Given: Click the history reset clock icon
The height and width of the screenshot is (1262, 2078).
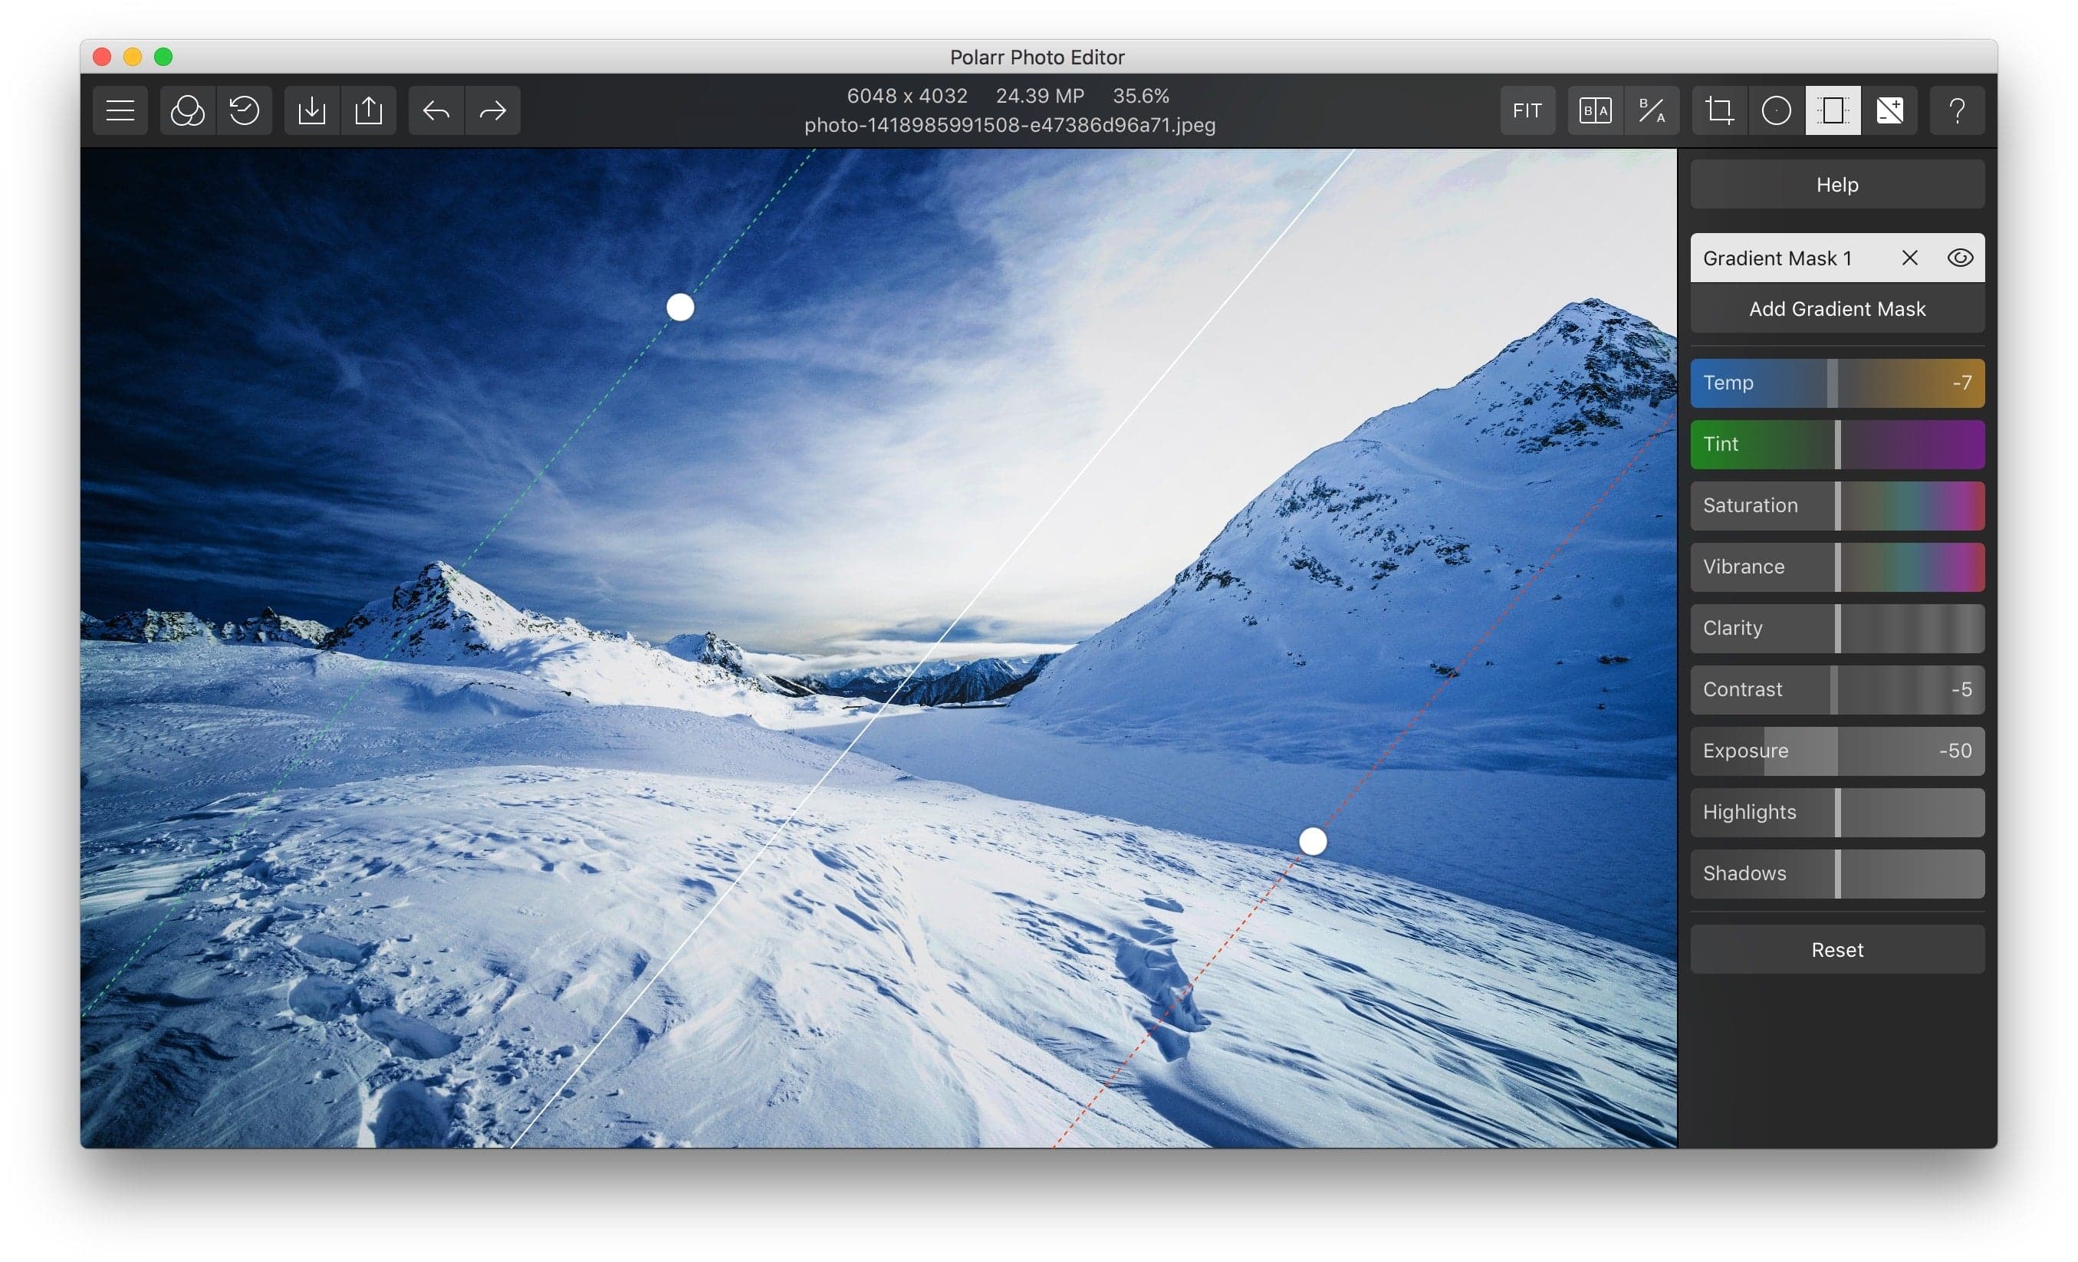Looking at the screenshot, I should [245, 110].
